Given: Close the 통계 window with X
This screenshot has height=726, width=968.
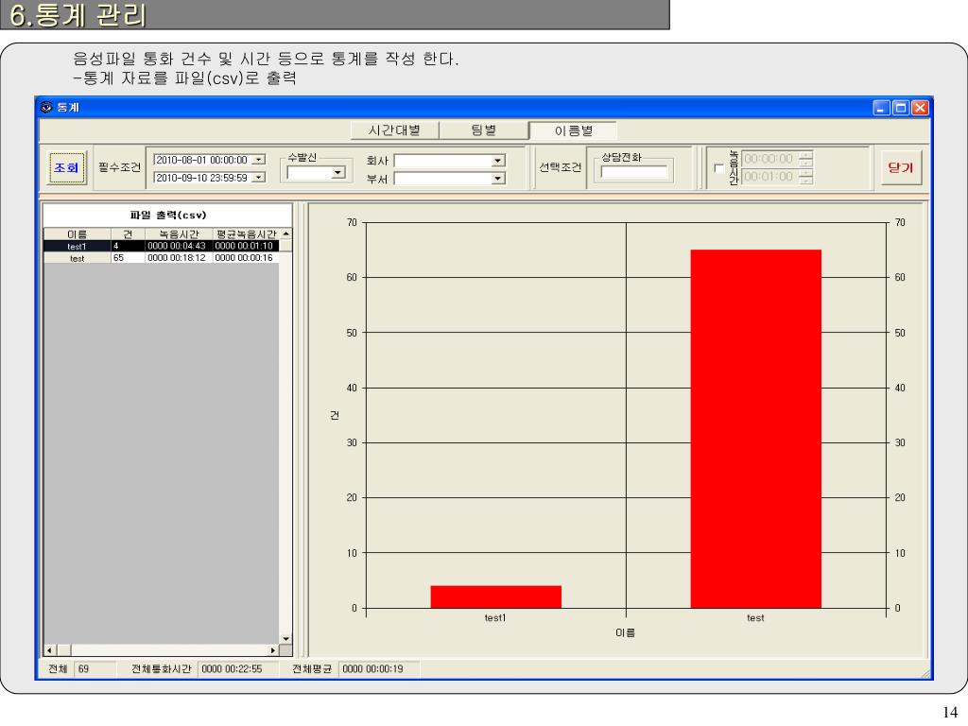Looking at the screenshot, I should click(x=920, y=108).
